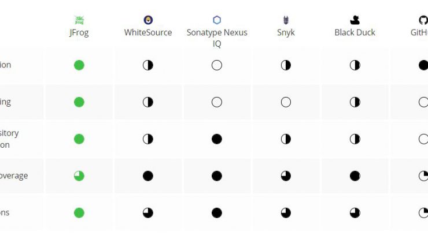Click the WhiteSource round logo icon
The image size is (428, 239).
click(x=148, y=20)
